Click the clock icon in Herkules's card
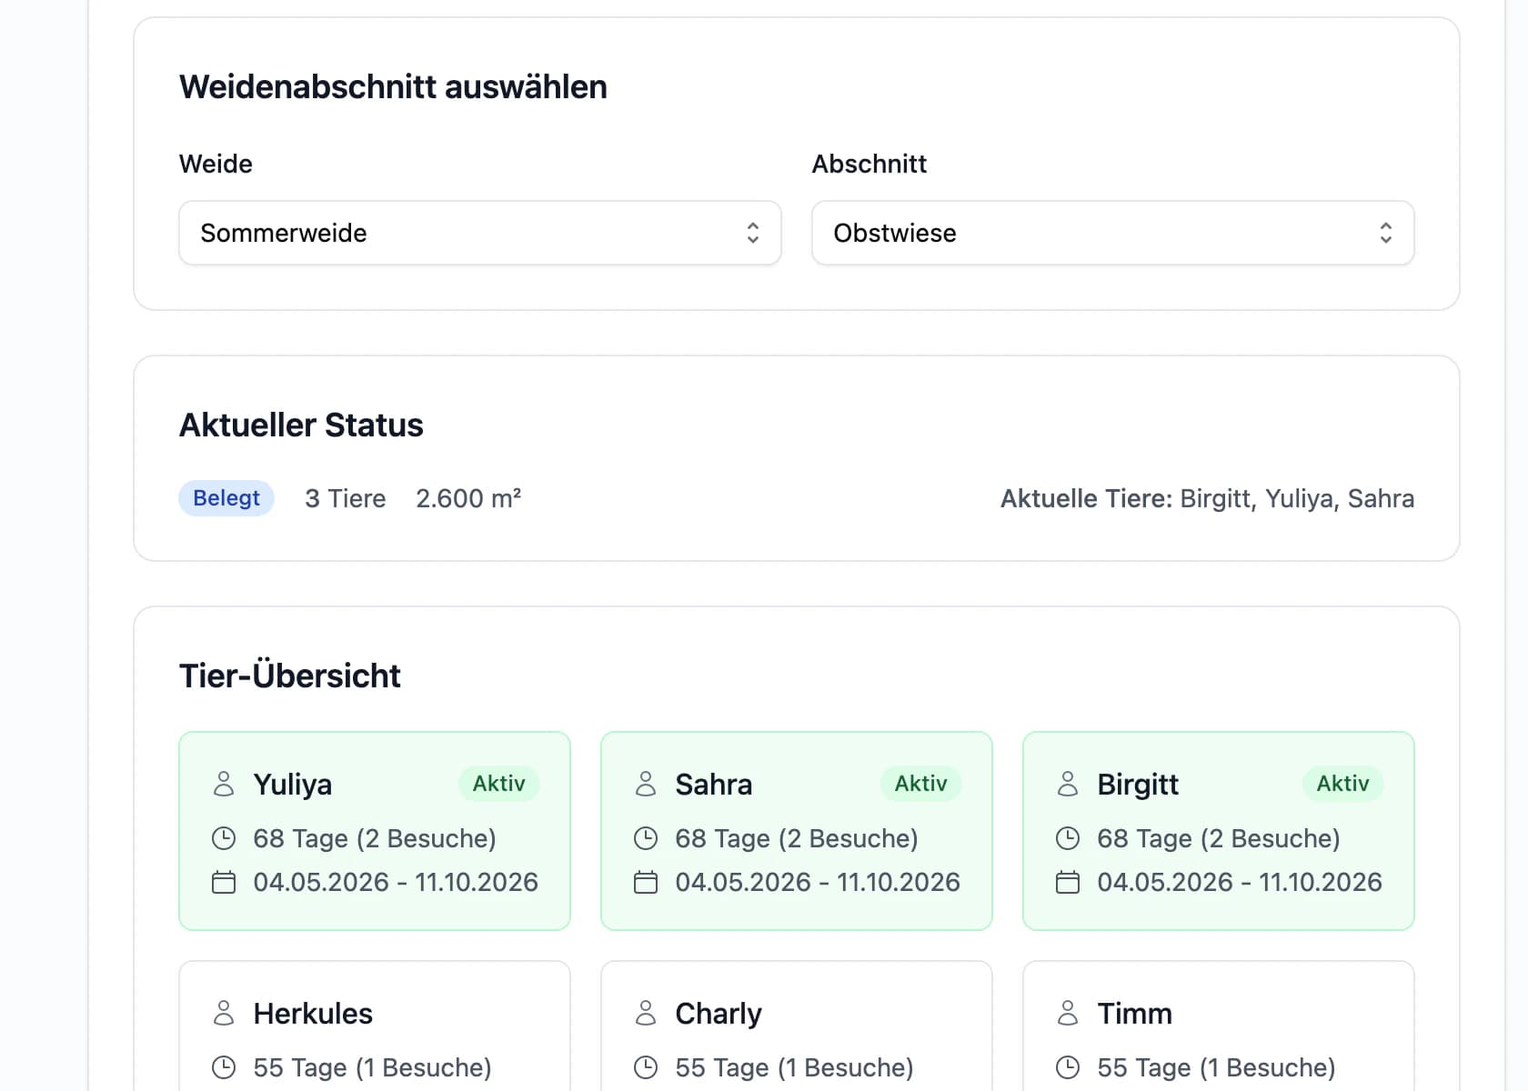1528x1091 pixels. coord(224,1067)
